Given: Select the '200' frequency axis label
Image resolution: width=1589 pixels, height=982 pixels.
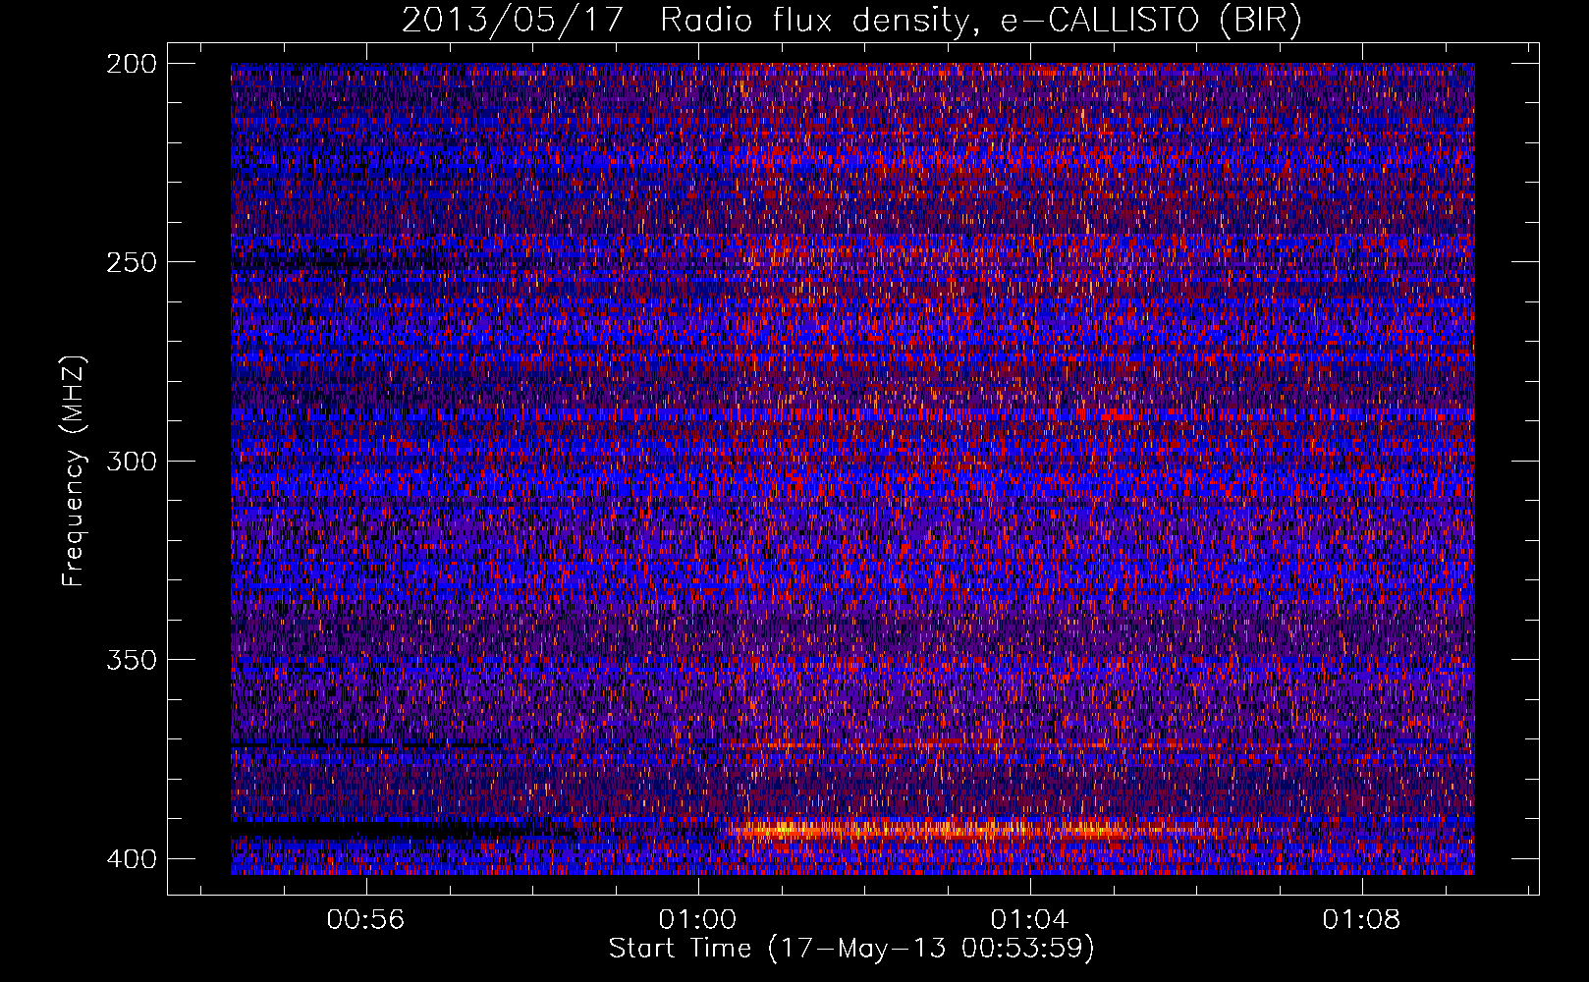Looking at the screenshot, I should [x=131, y=64].
